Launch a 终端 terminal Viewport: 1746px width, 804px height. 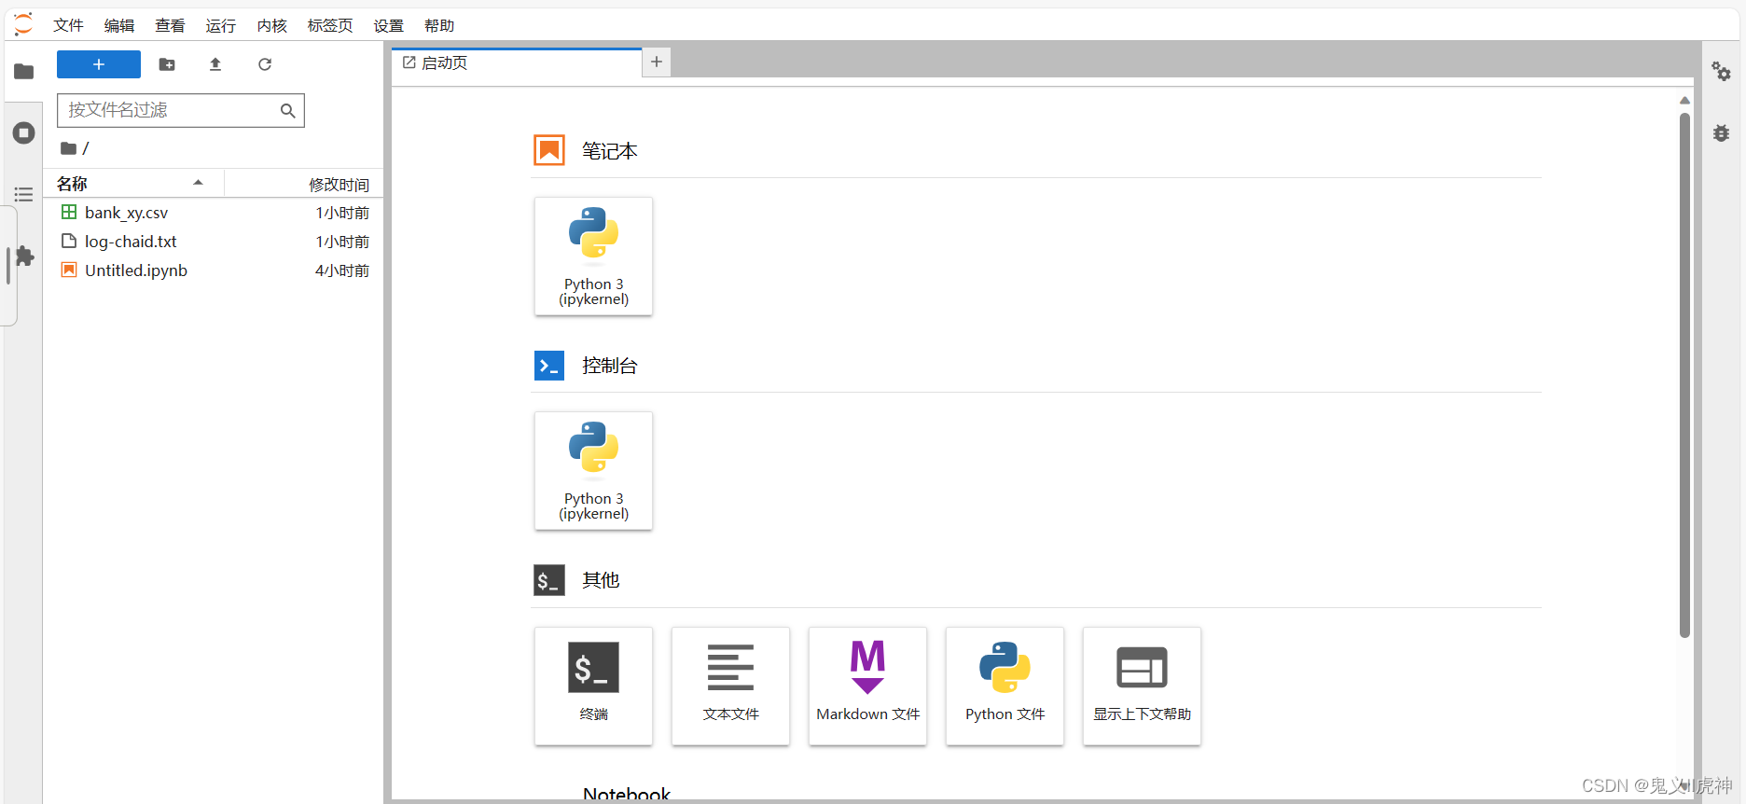coord(593,686)
